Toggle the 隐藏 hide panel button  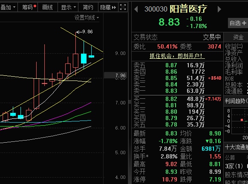[108, 7]
